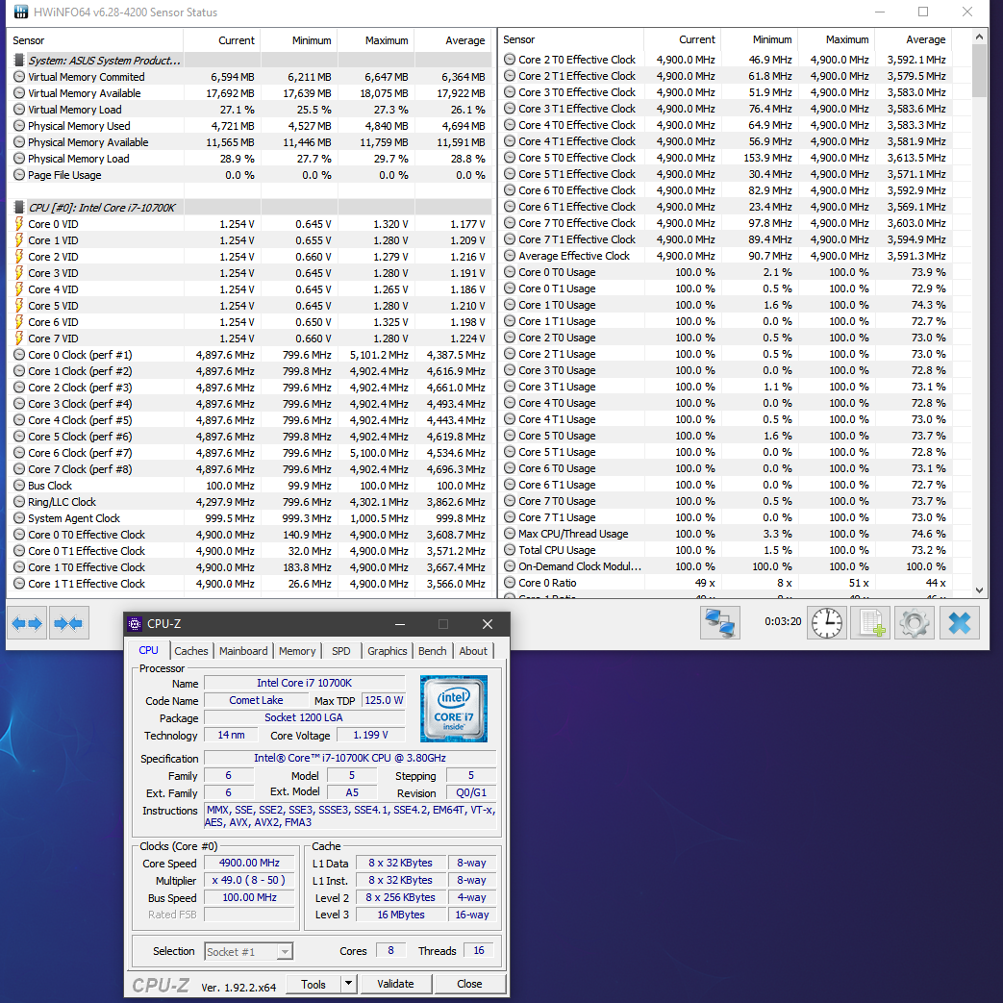Click Total CPU Usage sensor icon
The height and width of the screenshot is (1003, 1003).
[x=510, y=550]
